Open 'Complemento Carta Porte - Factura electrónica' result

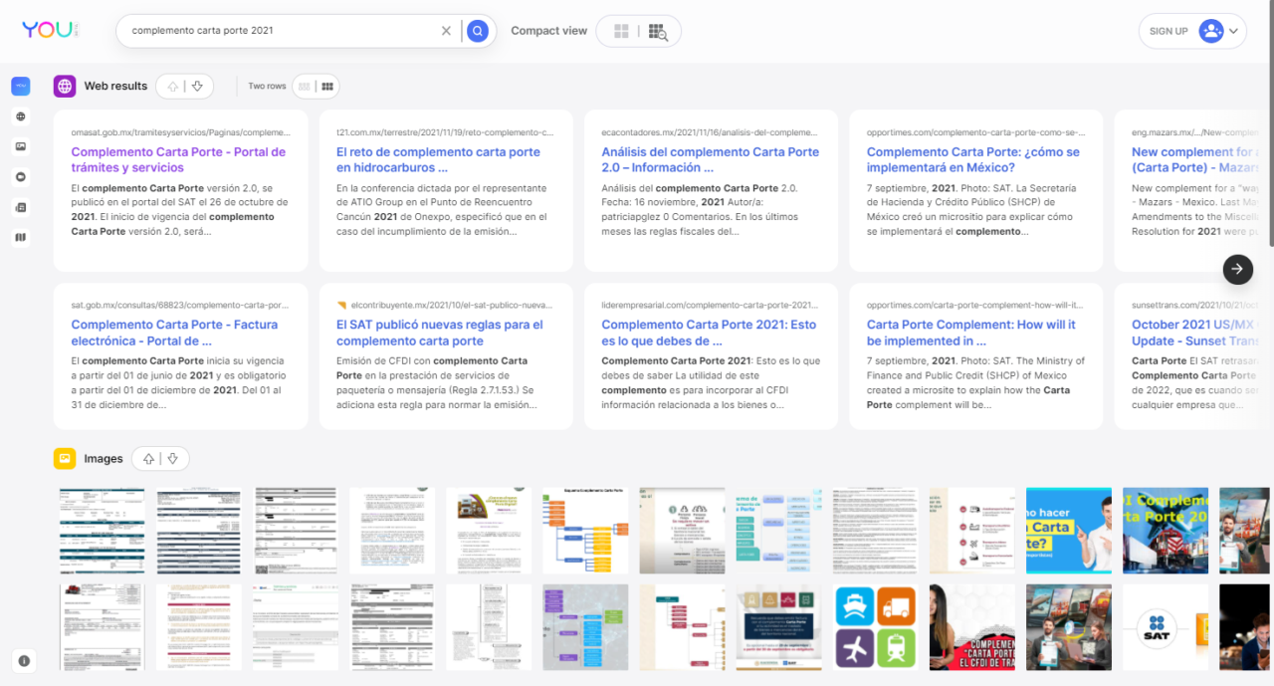click(x=174, y=333)
